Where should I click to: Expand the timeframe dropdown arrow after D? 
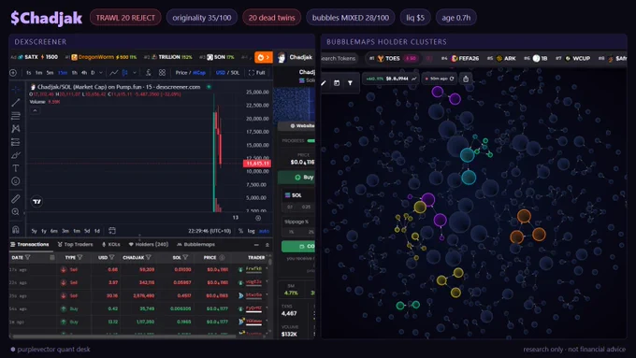101,73
